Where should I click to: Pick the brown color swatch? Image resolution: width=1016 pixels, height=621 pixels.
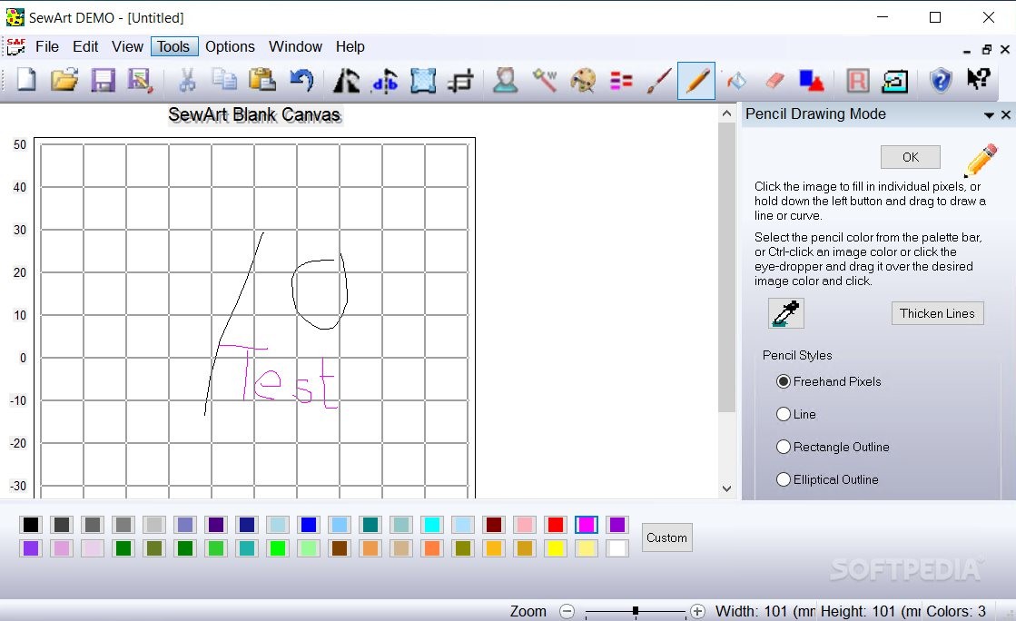(x=340, y=548)
